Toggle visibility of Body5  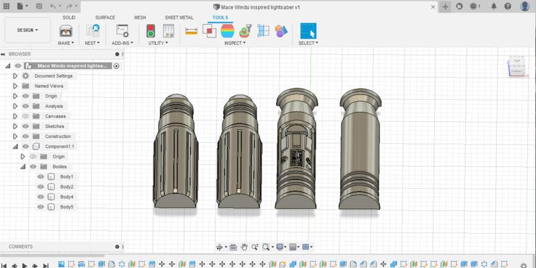41,207
